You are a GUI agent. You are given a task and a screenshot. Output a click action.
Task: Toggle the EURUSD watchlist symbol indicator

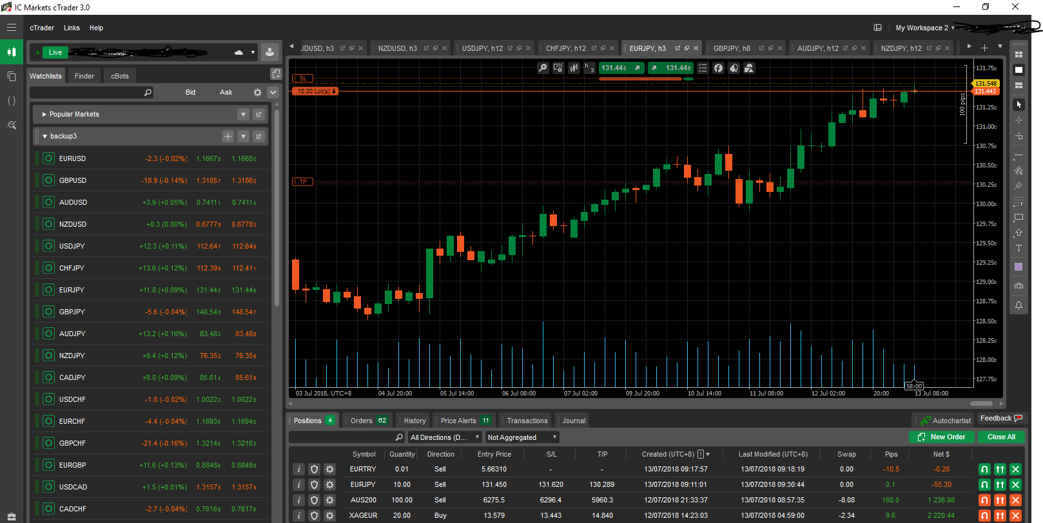48,158
